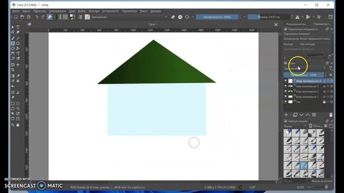
Task: Float the Layers docker panel
Action: (x=327, y=63)
